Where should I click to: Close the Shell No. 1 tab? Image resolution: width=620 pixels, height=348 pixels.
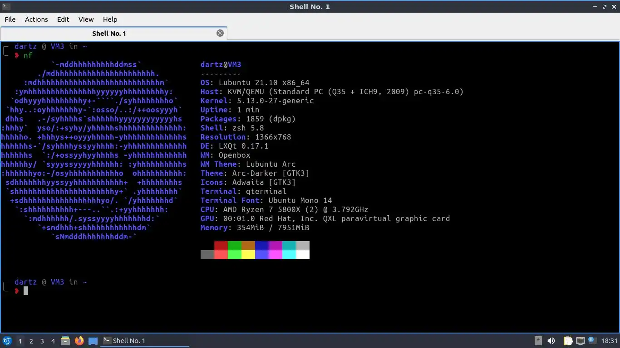coord(220,33)
